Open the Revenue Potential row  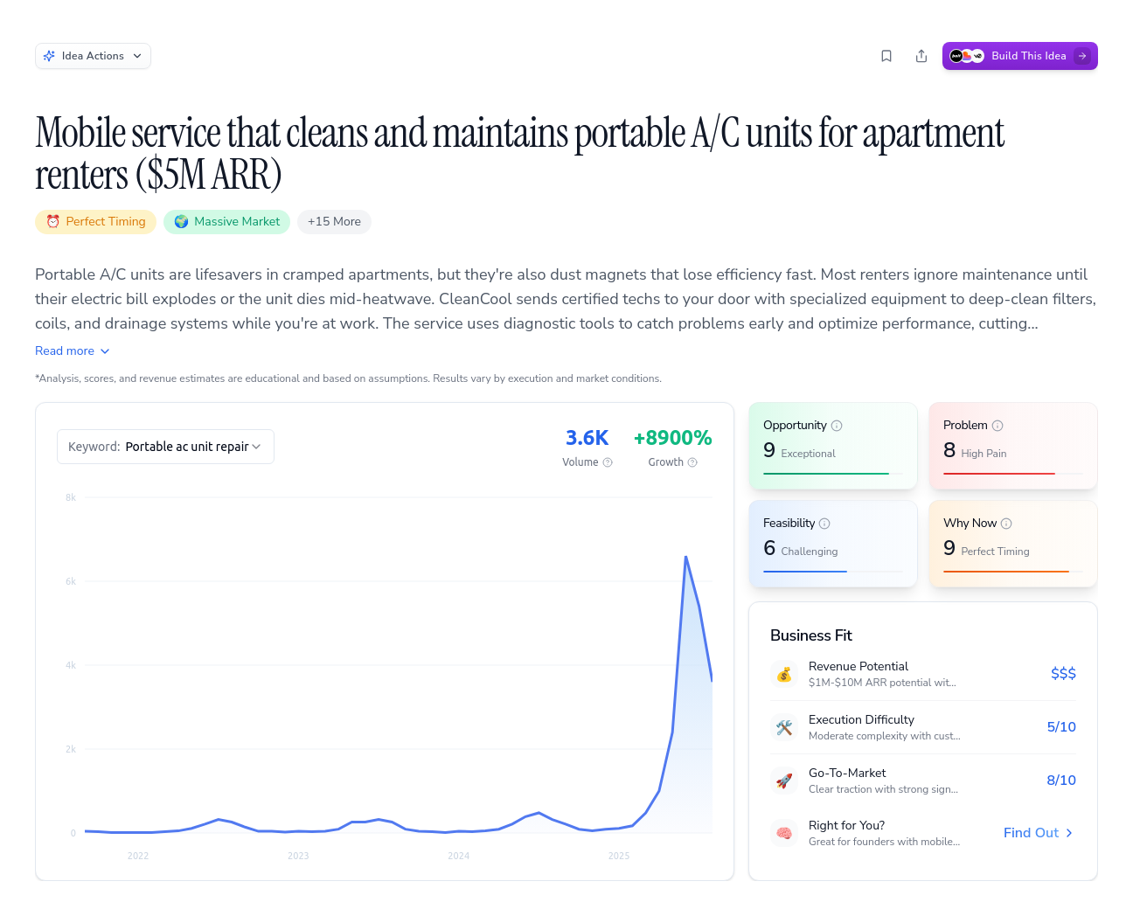click(922, 674)
